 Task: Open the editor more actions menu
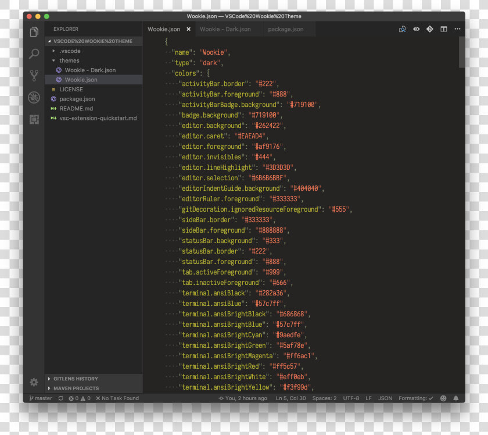pyautogui.click(x=457, y=29)
